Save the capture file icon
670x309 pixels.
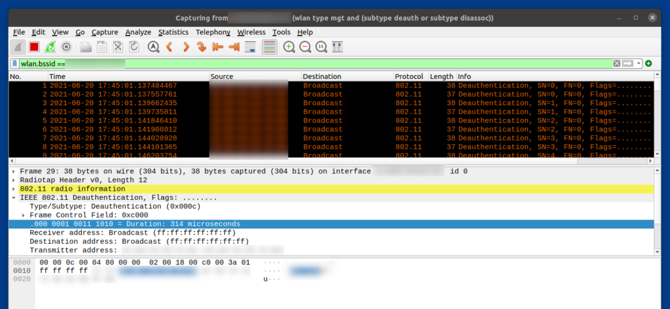(x=101, y=47)
